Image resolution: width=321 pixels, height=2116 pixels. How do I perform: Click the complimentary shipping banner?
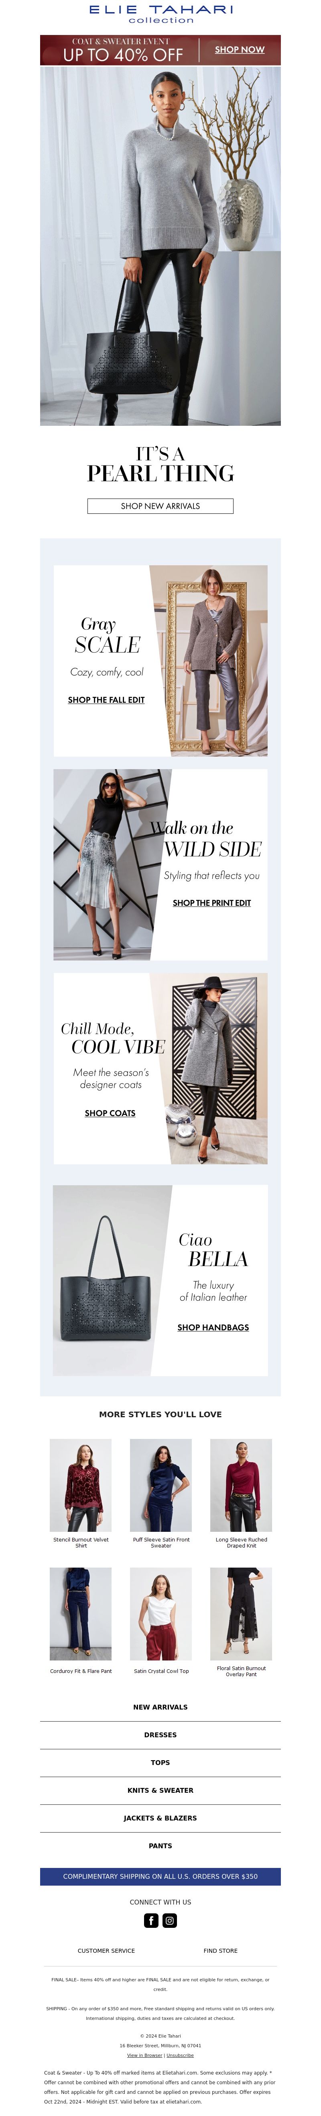(160, 1876)
